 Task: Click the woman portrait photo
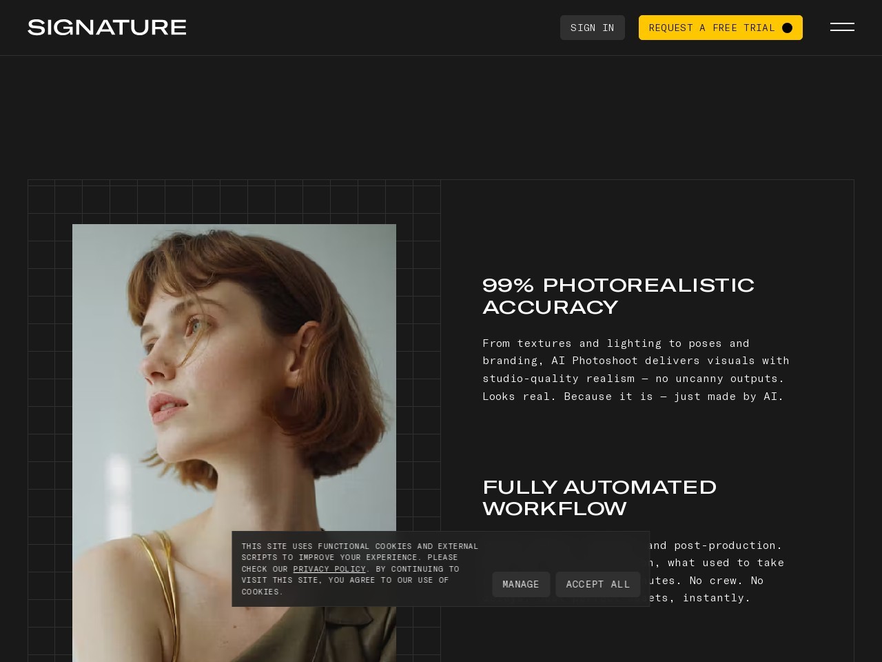pos(234,443)
